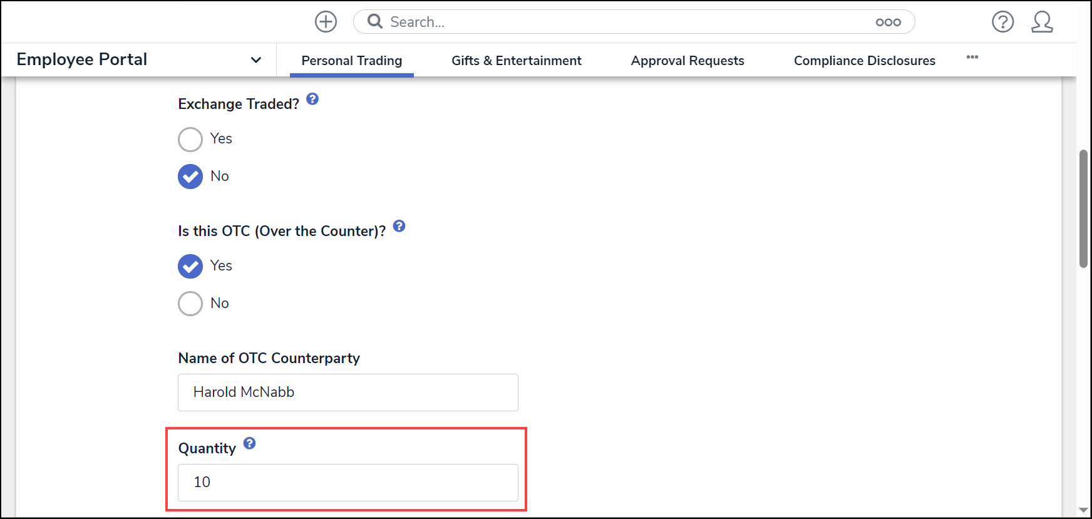
Task: Show help tooltip for OTC question
Action: pos(399,226)
